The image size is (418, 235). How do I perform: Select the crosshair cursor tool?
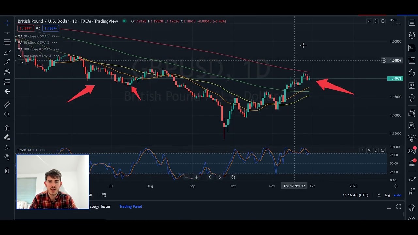7,23
